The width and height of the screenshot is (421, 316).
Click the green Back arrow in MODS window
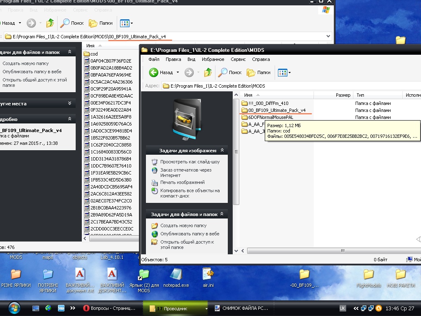(154, 72)
